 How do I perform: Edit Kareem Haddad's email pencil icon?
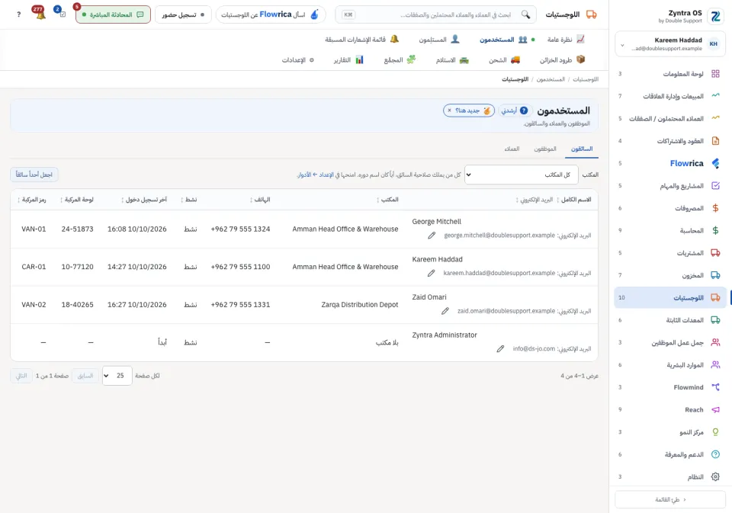coord(431,273)
